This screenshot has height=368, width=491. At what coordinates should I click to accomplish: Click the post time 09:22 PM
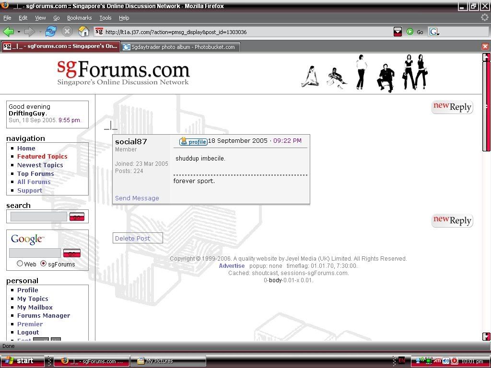pos(287,141)
